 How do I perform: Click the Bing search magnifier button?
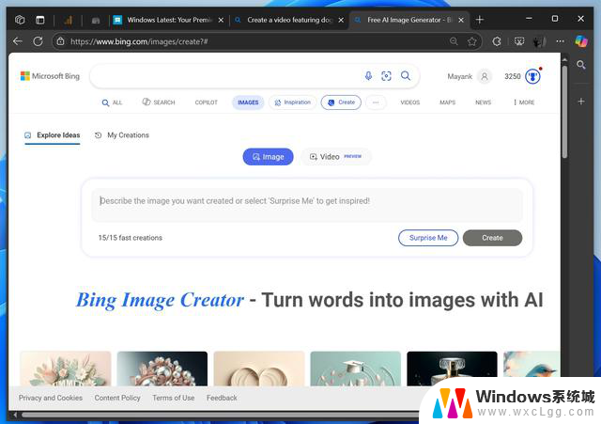(406, 76)
